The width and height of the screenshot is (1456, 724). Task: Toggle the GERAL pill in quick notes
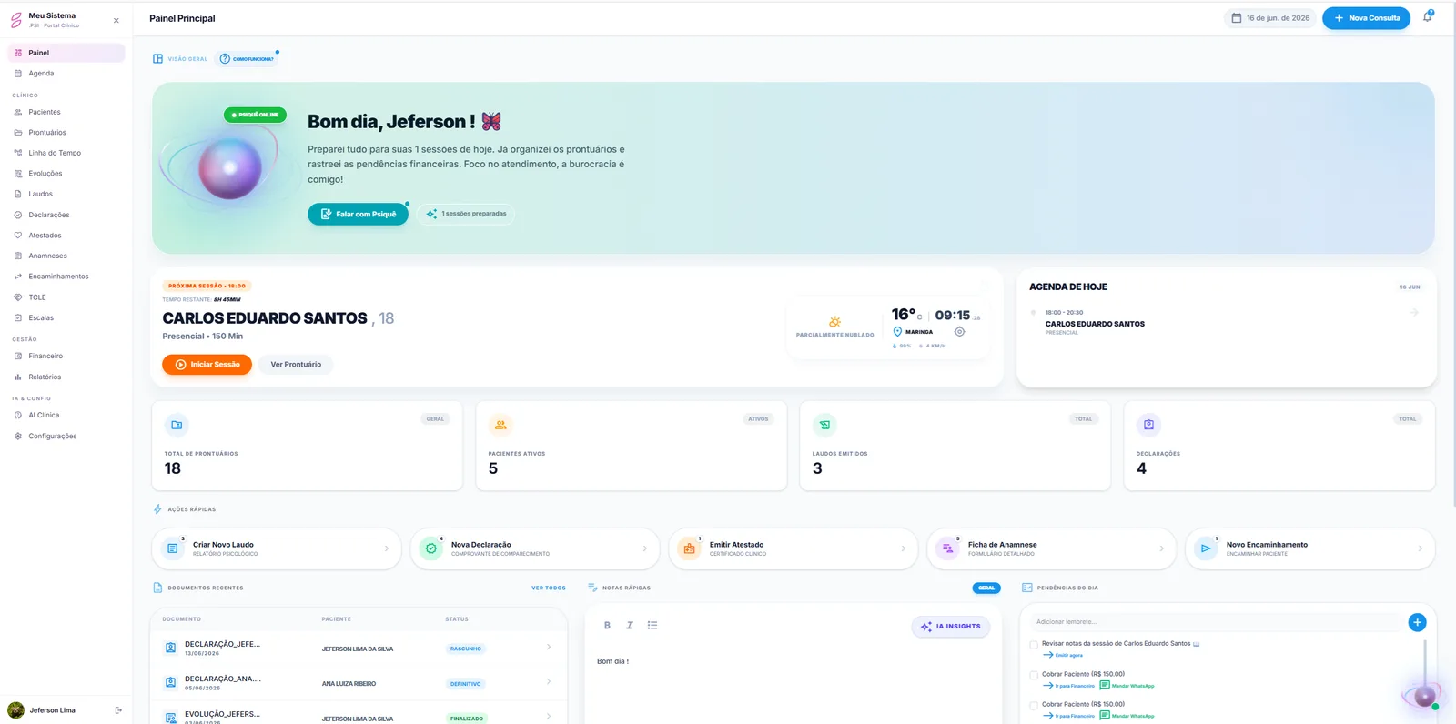point(986,588)
